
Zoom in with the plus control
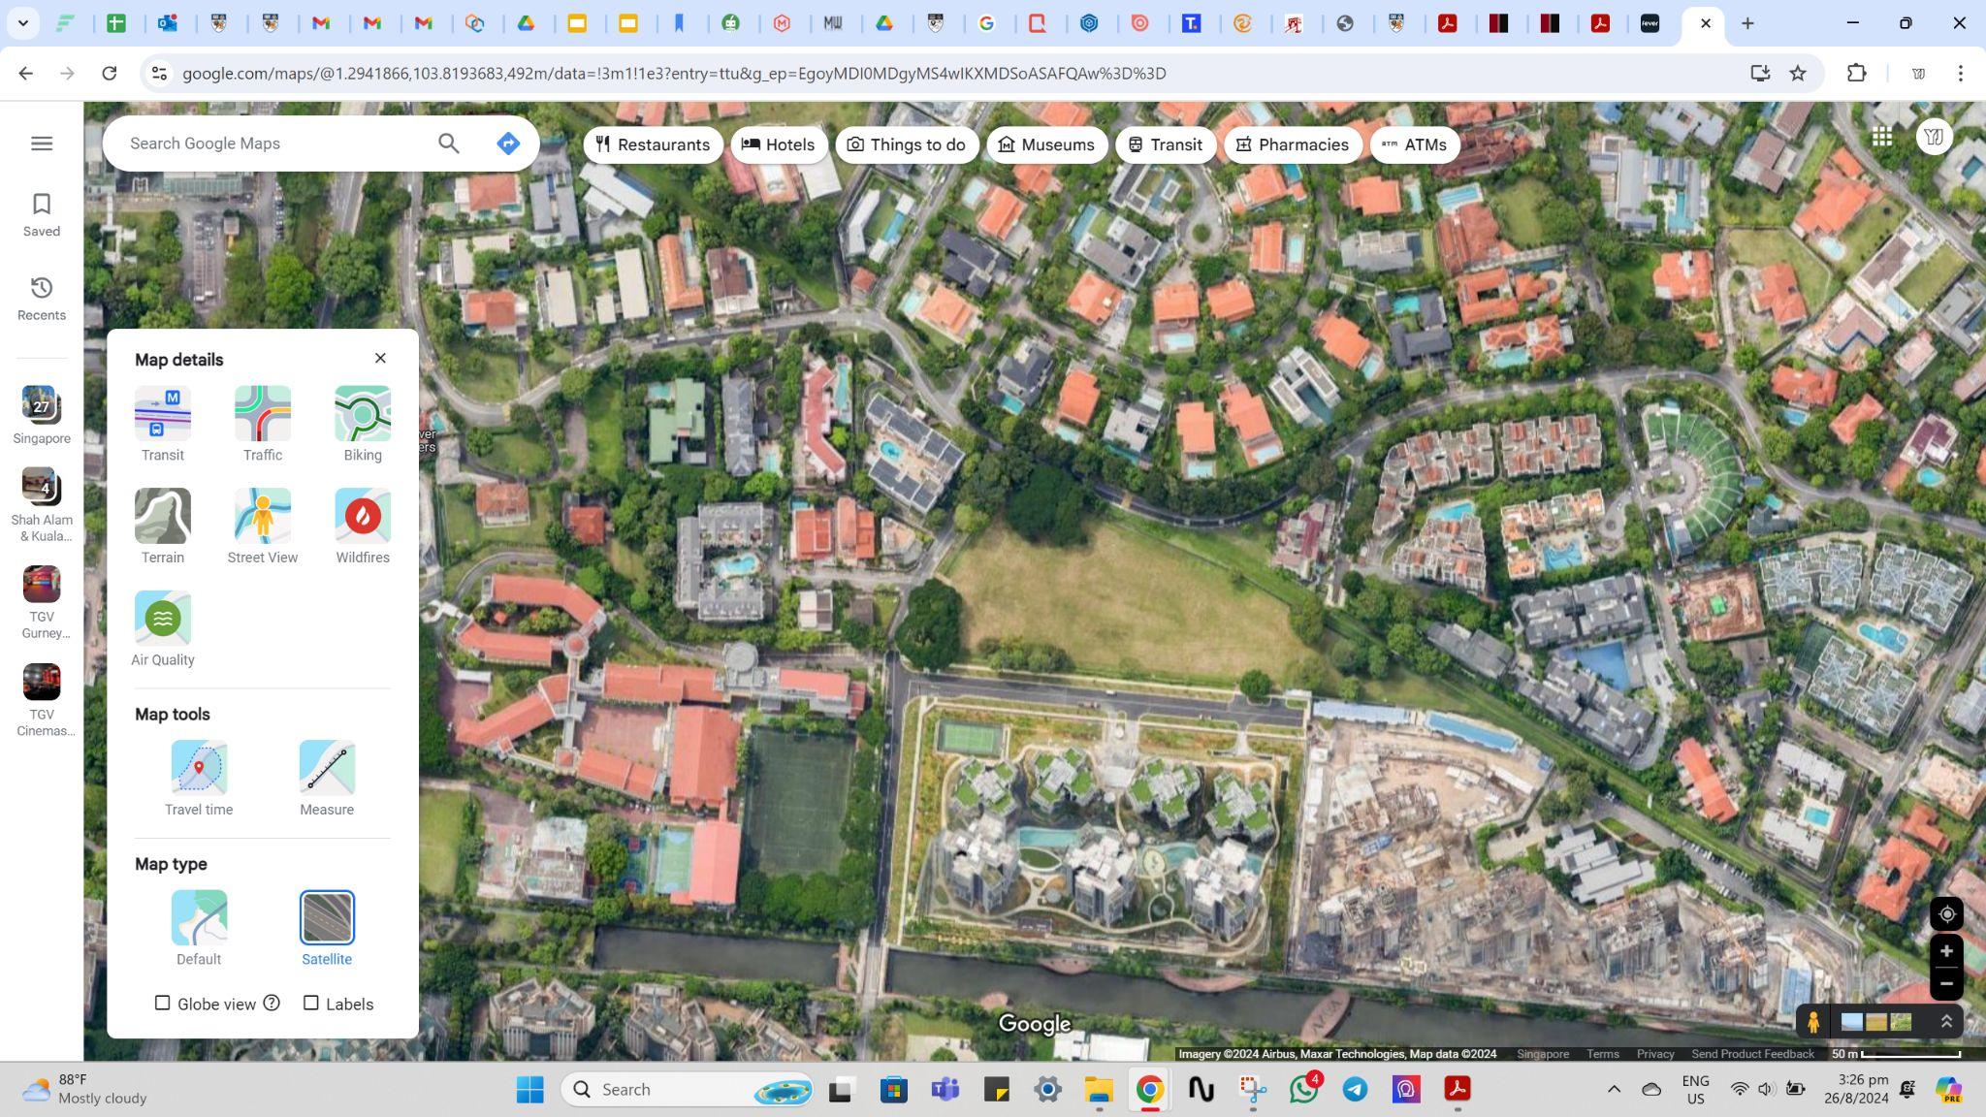1945,951
